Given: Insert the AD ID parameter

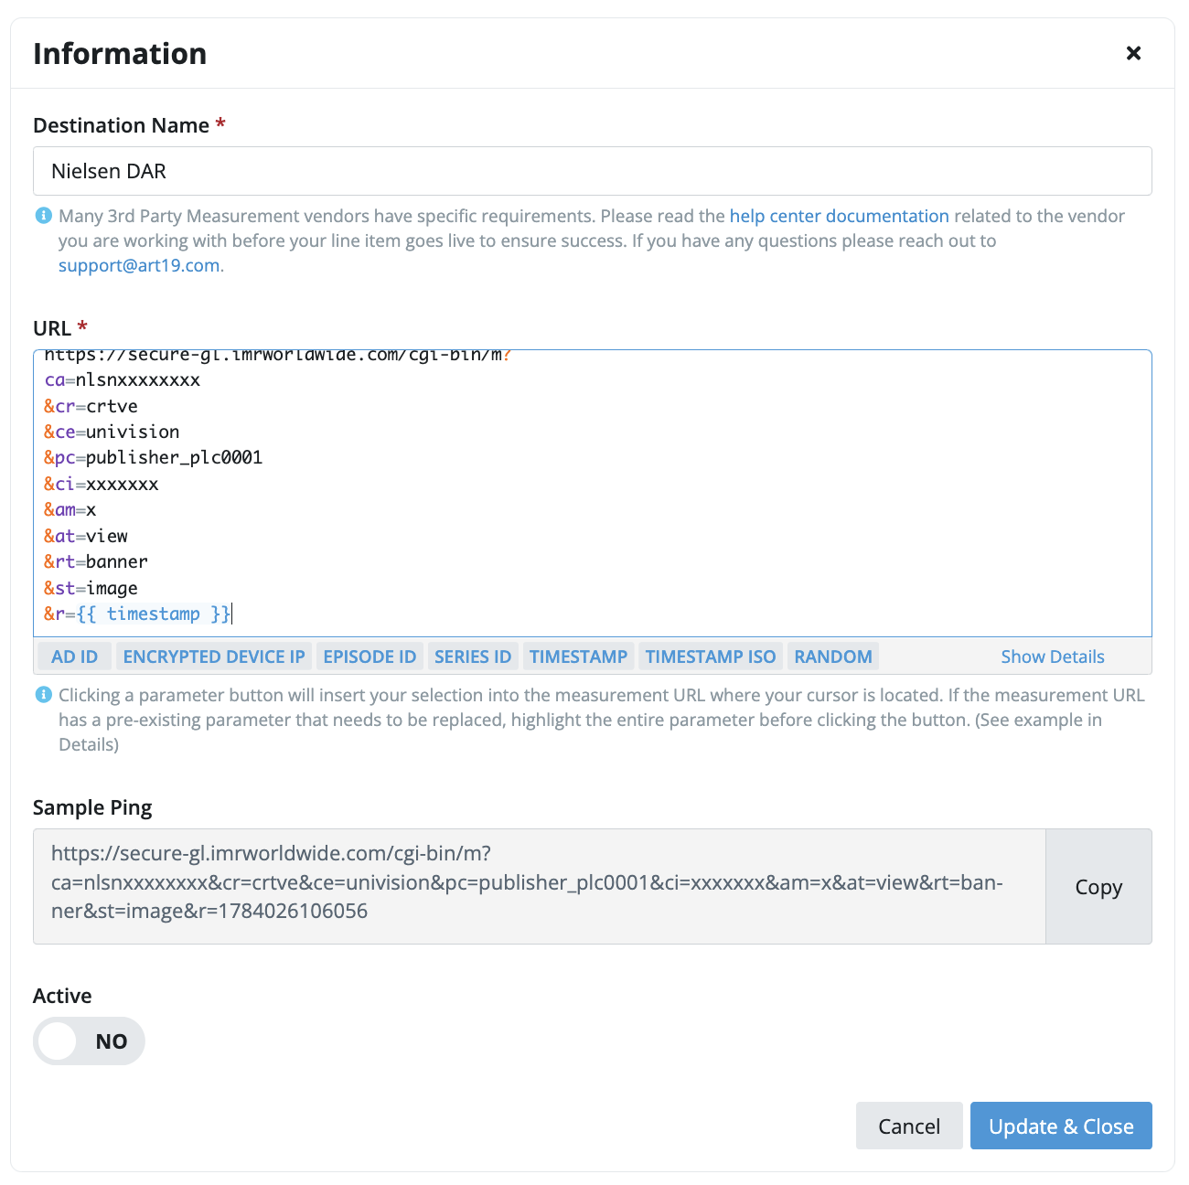Looking at the screenshot, I should [75, 657].
